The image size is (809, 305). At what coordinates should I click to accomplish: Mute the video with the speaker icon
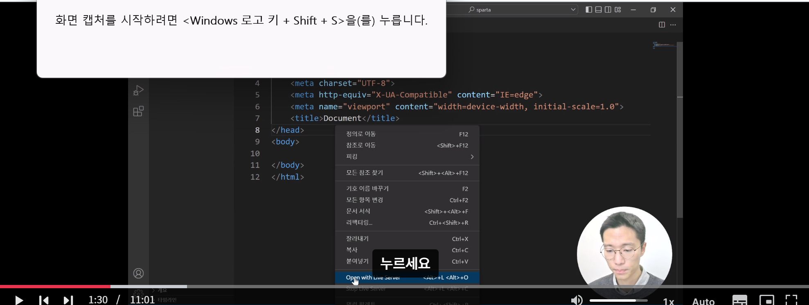(x=577, y=300)
